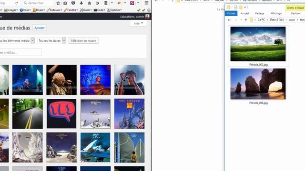The image size is (305, 171).
Task: Click the extension icon beside the home button
Action: tap(97, 3)
